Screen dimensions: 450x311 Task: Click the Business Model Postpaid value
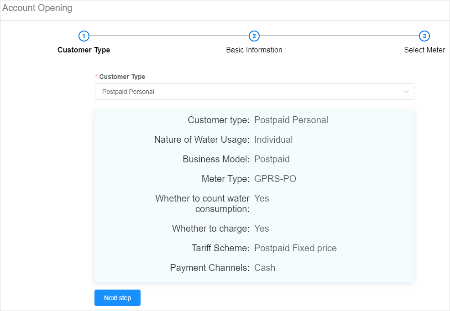point(272,159)
